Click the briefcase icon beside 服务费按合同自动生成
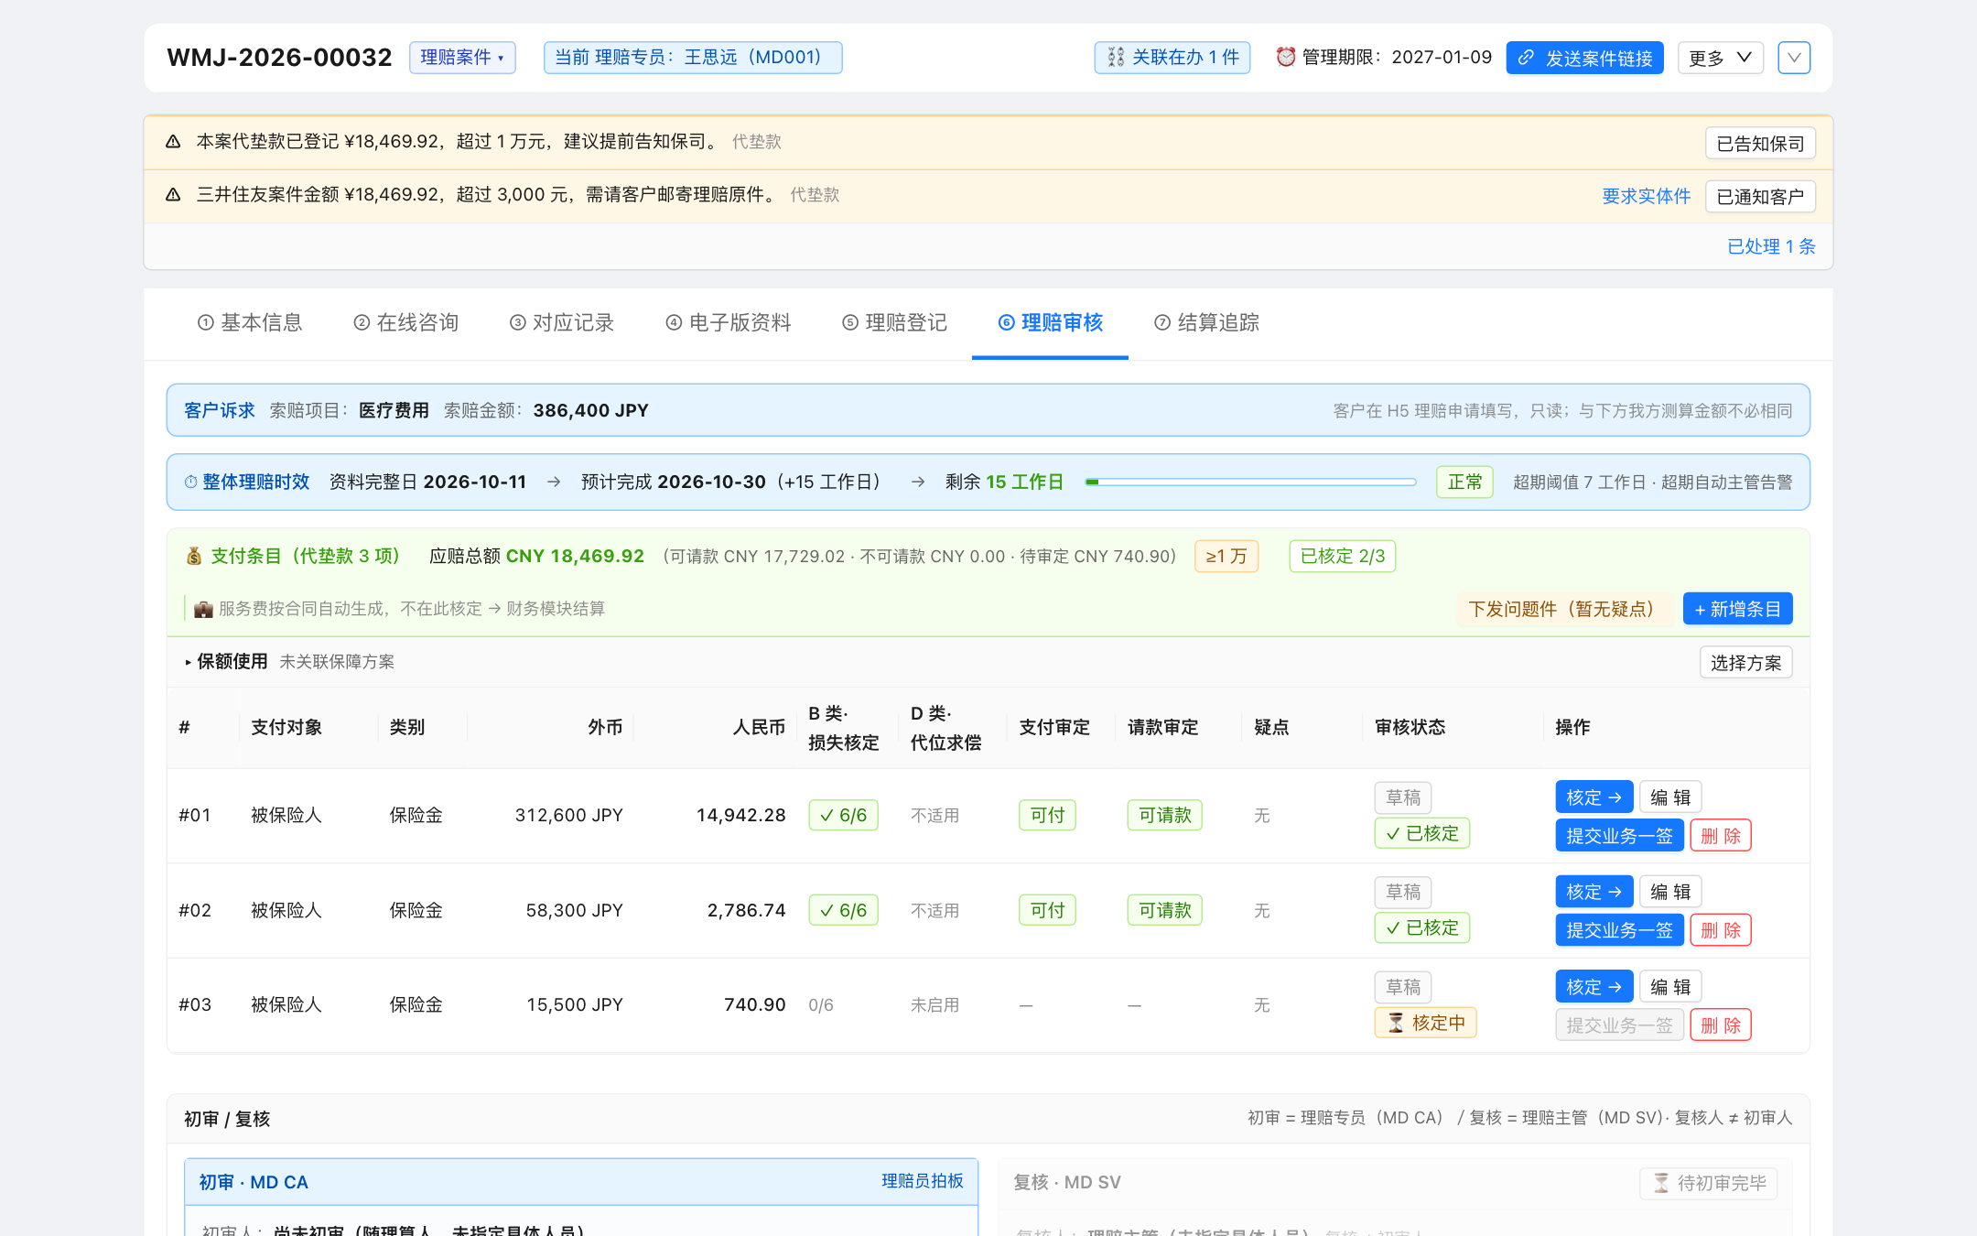Image resolution: width=1977 pixels, height=1236 pixels. point(203,610)
